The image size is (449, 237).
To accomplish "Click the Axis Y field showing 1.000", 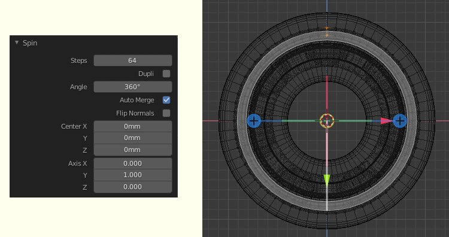I will coord(133,175).
